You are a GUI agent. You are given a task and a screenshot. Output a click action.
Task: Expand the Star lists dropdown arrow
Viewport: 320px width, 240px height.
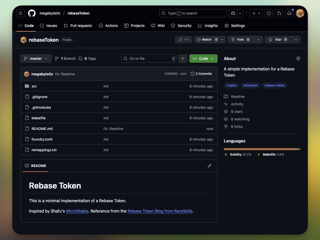click(x=296, y=40)
